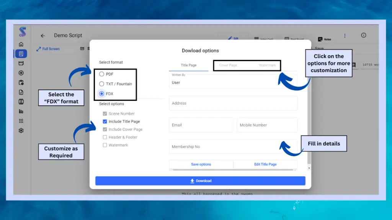Click the Membership No input field
The height and width of the screenshot is (220, 392).
pos(233,147)
